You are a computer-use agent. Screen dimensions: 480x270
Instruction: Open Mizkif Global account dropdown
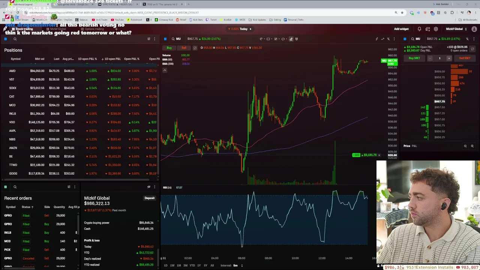click(x=456, y=29)
